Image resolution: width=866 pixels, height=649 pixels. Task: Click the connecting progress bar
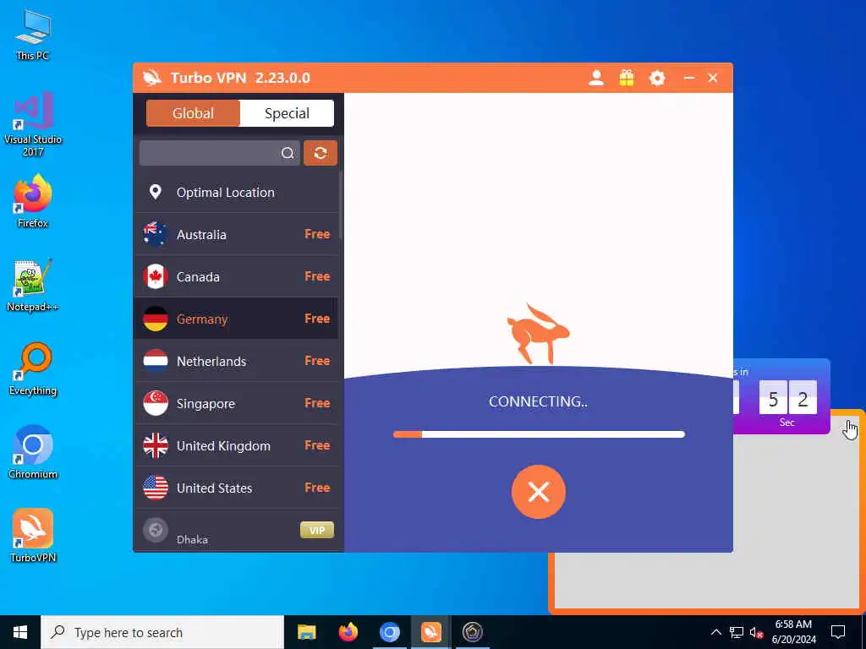point(539,434)
